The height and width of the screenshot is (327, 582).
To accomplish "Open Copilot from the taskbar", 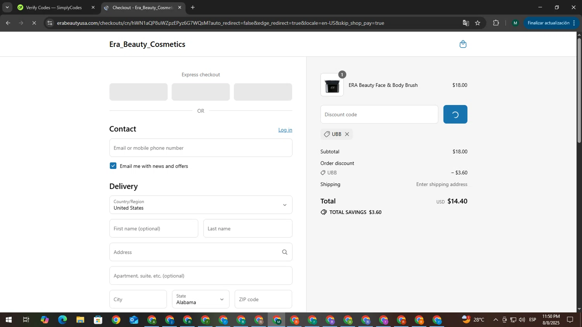I will [45, 320].
